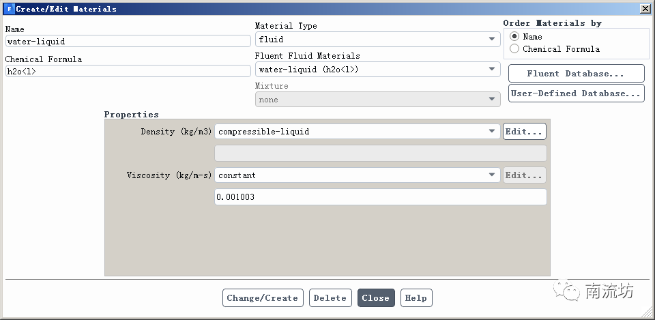The image size is (655, 320).
Task: Click the Name text field
Action: [x=128, y=42]
